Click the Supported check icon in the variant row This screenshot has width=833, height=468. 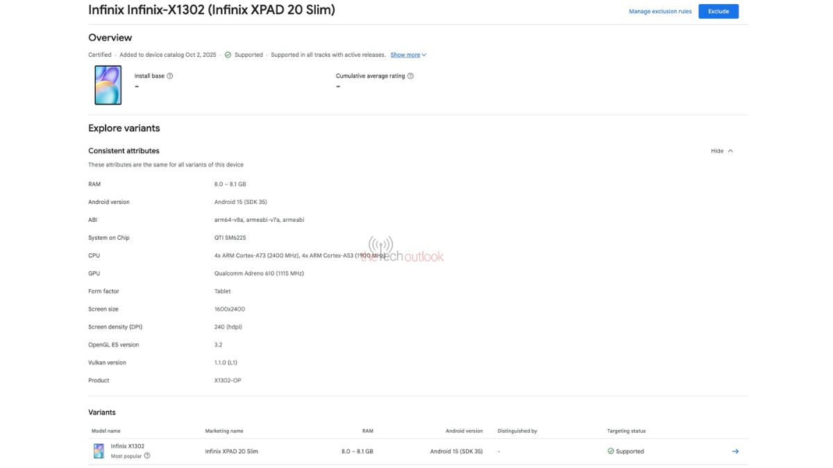click(610, 451)
